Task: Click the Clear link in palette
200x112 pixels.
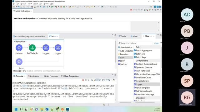Action: (x=156, y=44)
